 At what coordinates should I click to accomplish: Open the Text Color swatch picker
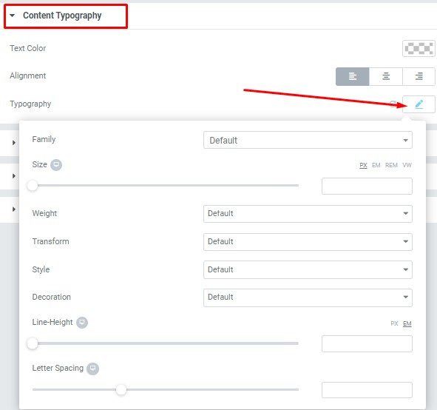click(x=419, y=49)
